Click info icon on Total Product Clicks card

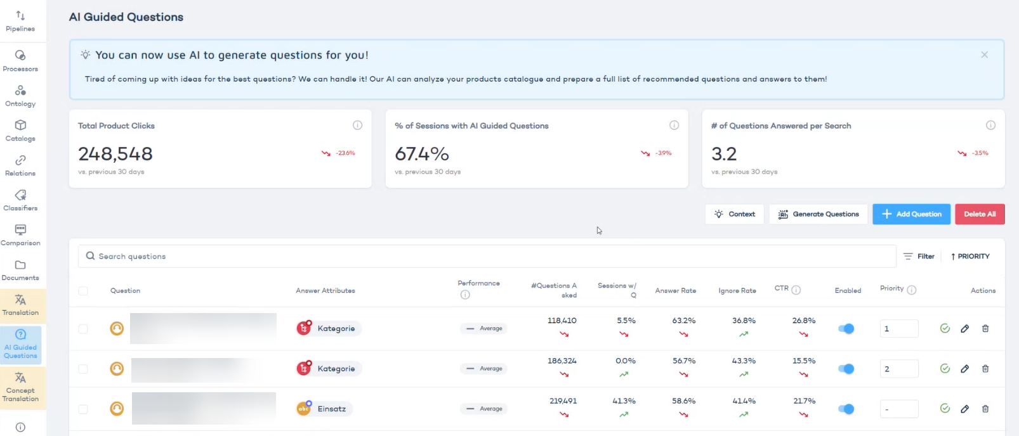(x=357, y=125)
